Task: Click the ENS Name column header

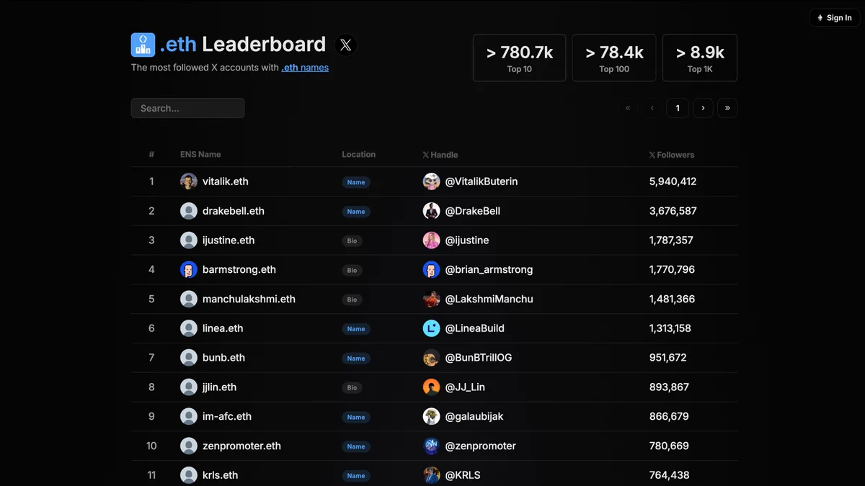Action: pos(200,154)
